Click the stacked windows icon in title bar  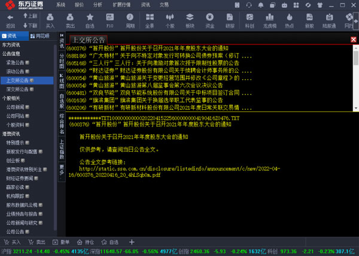point(272,5)
